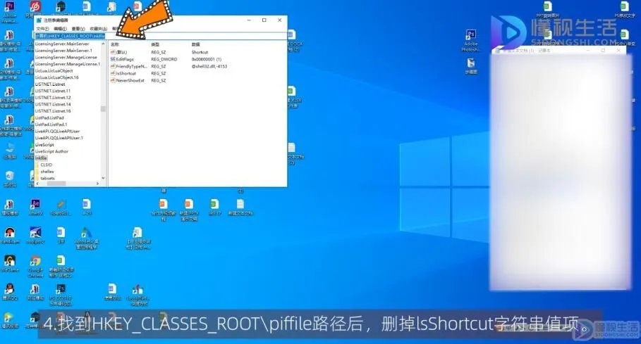
Task: Click the 类型 column header
Action: click(155, 44)
